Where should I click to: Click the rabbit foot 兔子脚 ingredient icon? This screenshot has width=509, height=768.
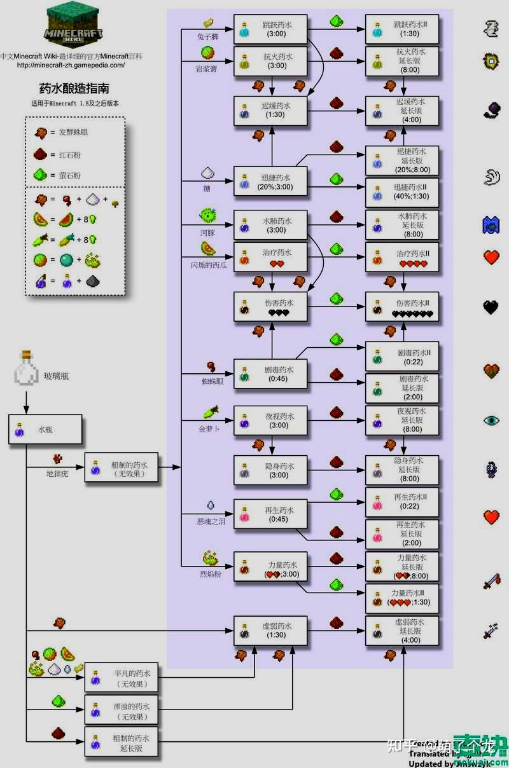coord(208,22)
